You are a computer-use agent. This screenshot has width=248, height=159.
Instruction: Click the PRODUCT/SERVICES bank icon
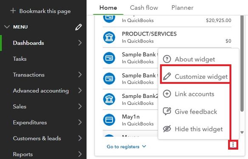click(109, 37)
